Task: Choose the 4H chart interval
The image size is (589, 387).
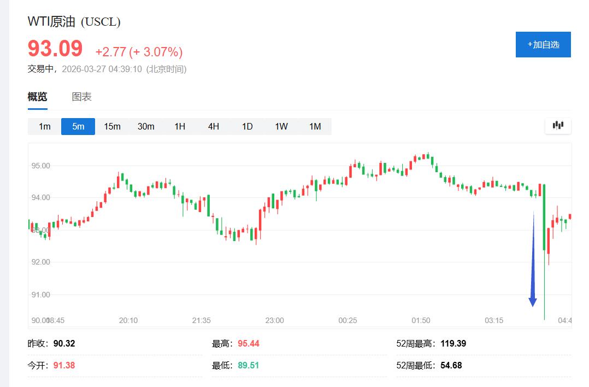Action: (x=214, y=126)
